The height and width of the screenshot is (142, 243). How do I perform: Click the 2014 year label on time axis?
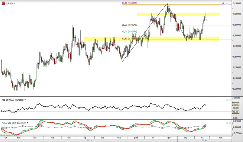(204, 141)
